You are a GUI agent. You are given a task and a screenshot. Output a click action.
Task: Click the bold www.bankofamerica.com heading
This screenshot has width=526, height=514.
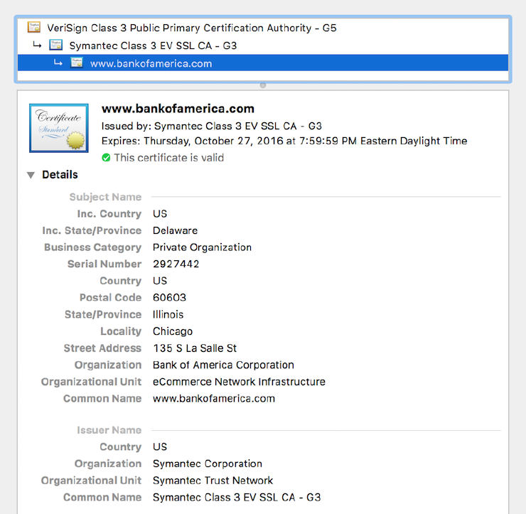coord(178,109)
